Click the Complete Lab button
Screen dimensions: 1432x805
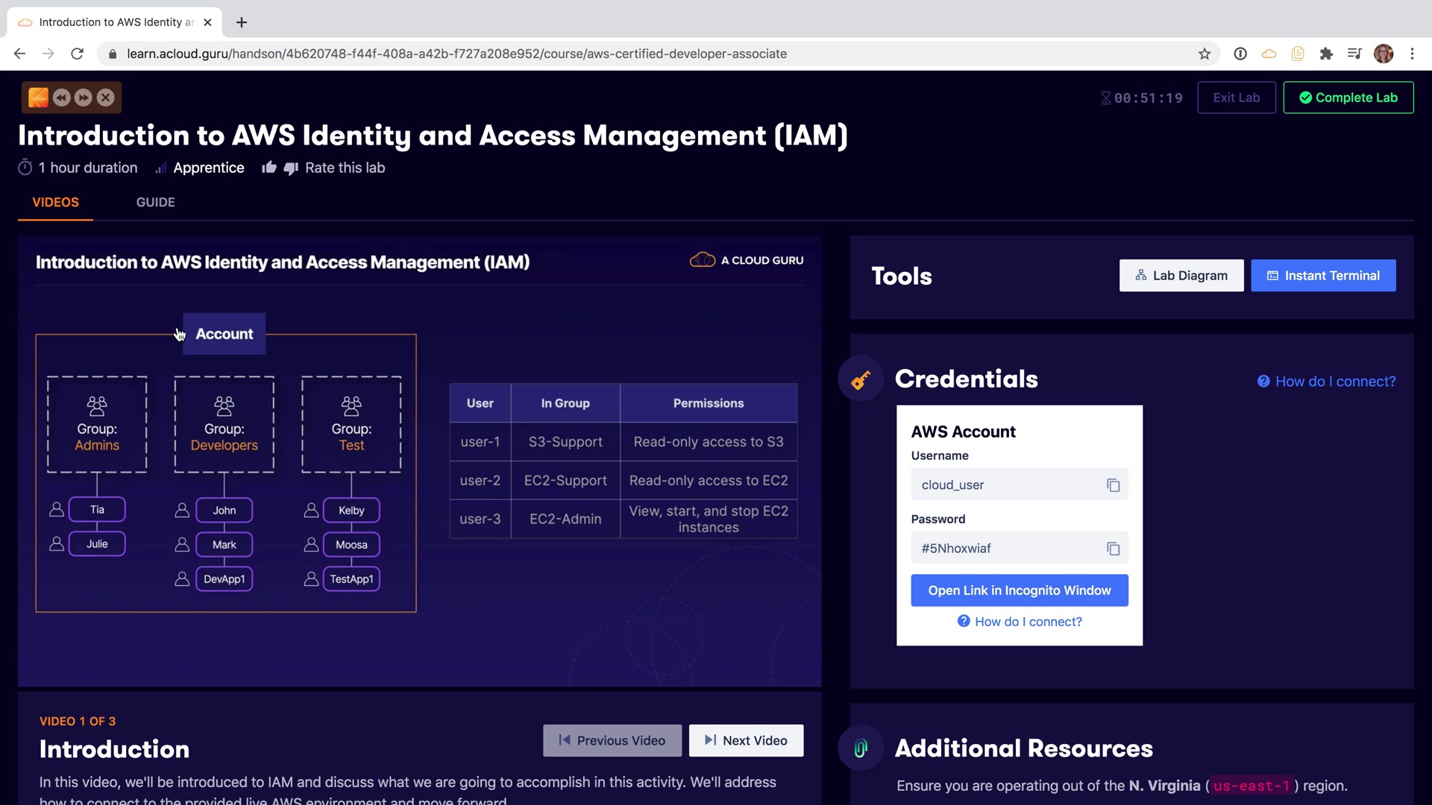1348,98
